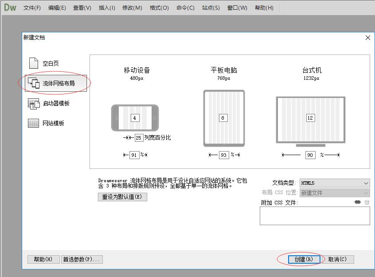Image resolution: width=375 pixels, height=277 pixels.
Task: Click the trash icon to remove CSS file
Action: tap(367, 202)
